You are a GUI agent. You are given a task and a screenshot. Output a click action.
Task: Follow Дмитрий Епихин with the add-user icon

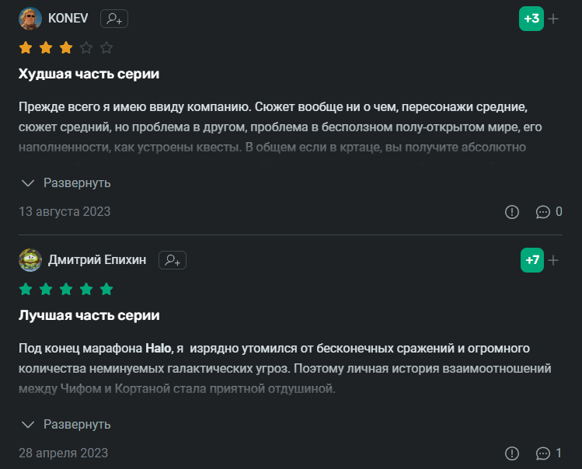pos(173,260)
